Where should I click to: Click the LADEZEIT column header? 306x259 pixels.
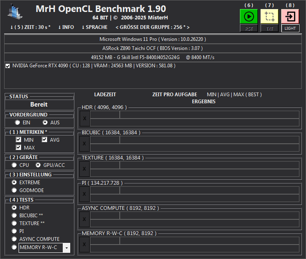click(105, 95)
